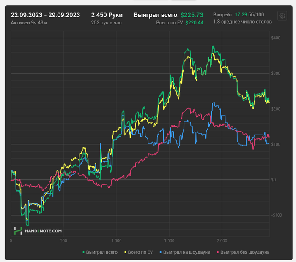Click the green legend dot for total winnings

(83, 252)
